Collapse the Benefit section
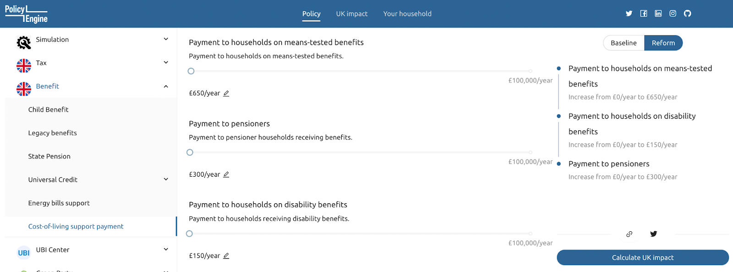Viewport: 733px width, 272px height. coord(166,86)
